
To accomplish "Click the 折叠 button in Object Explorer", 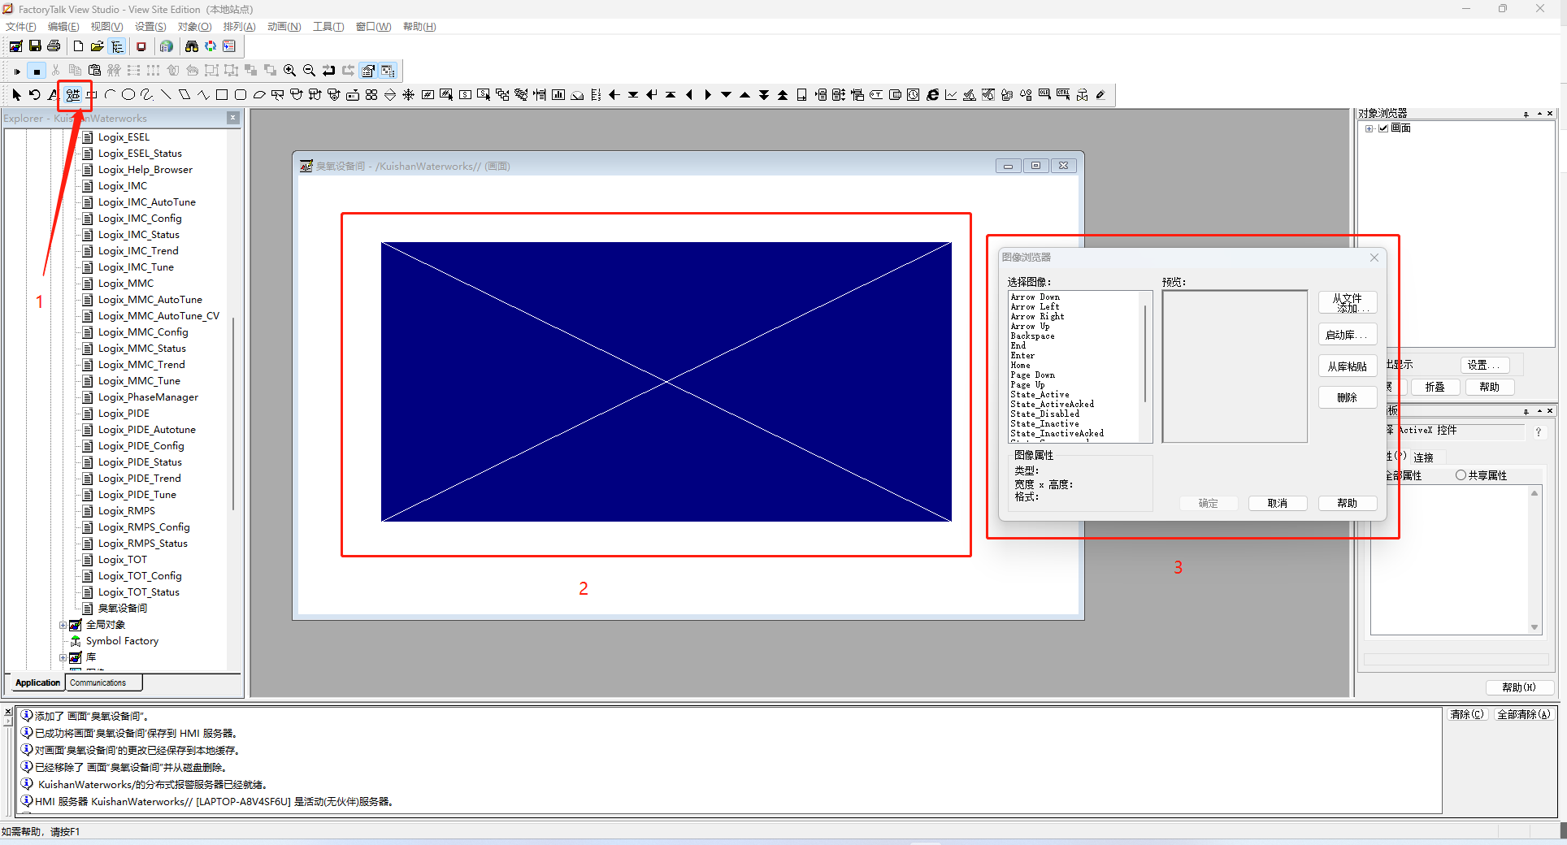I will point(1435,387).
